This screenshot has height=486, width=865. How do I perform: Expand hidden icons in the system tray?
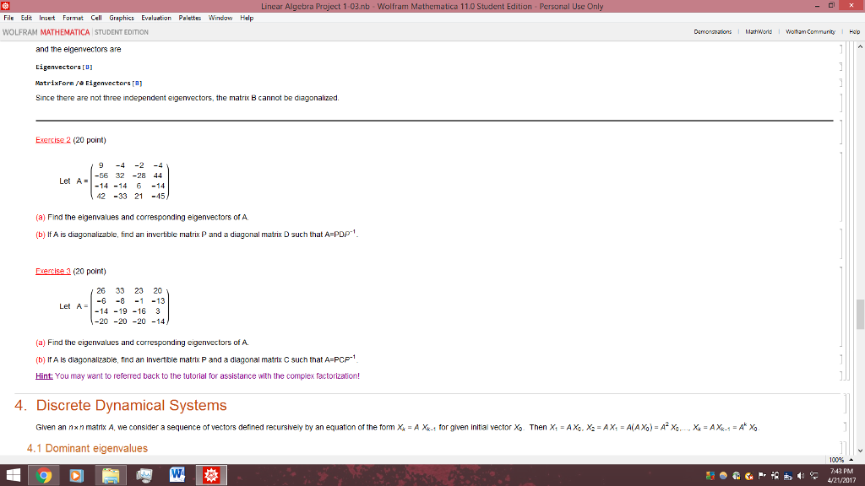click(x=698, y=475)
